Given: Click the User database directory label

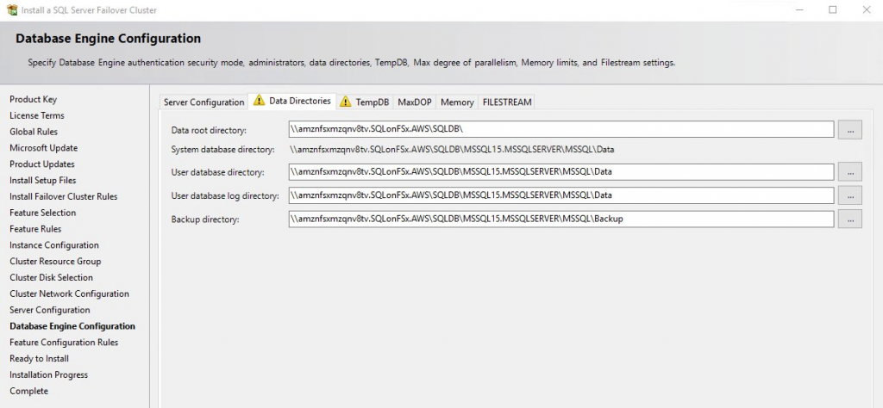Looking at the screenshot, I should (x=218, y=172).
